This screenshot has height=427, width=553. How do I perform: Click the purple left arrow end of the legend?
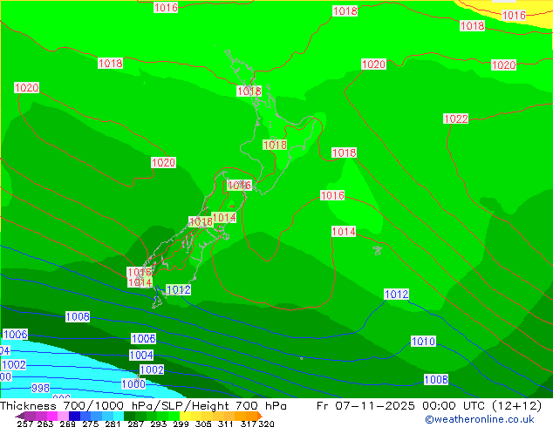point(20,416)
